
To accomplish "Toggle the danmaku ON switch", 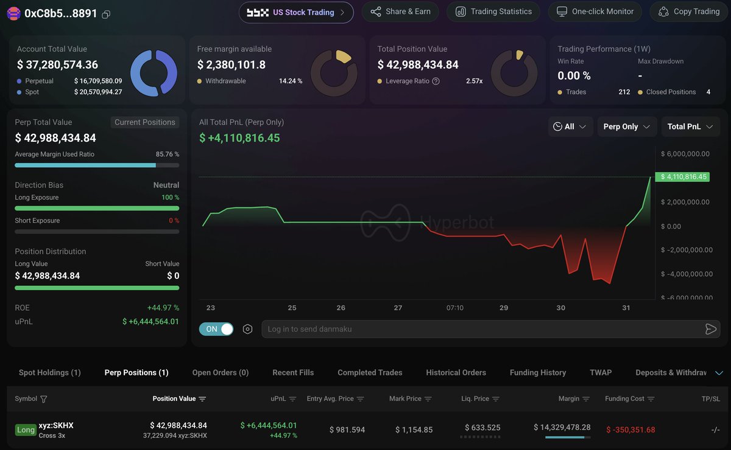I will [216, 329].
